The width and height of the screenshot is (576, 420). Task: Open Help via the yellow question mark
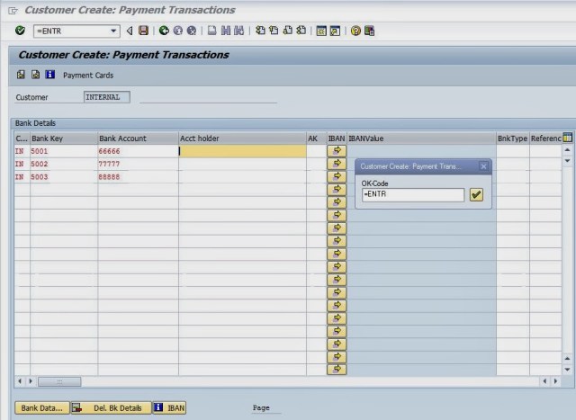tap(355, 31)
